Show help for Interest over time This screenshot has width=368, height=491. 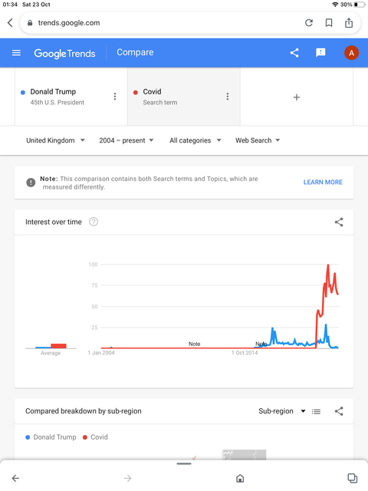pos(94,222)
